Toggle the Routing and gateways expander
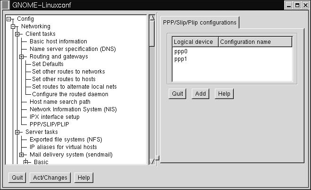The height and width of the screenshot is (190, 311). [22, 57]
